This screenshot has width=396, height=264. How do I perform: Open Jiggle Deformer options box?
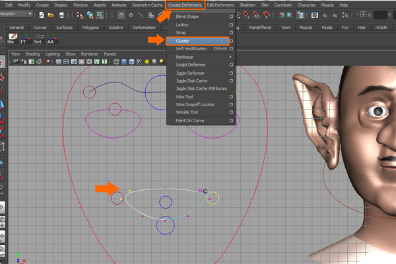click(231, 73)
